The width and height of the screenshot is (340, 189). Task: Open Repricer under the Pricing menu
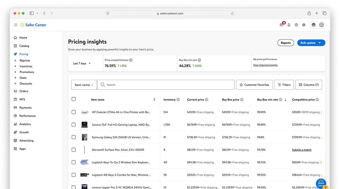point(25,61)
